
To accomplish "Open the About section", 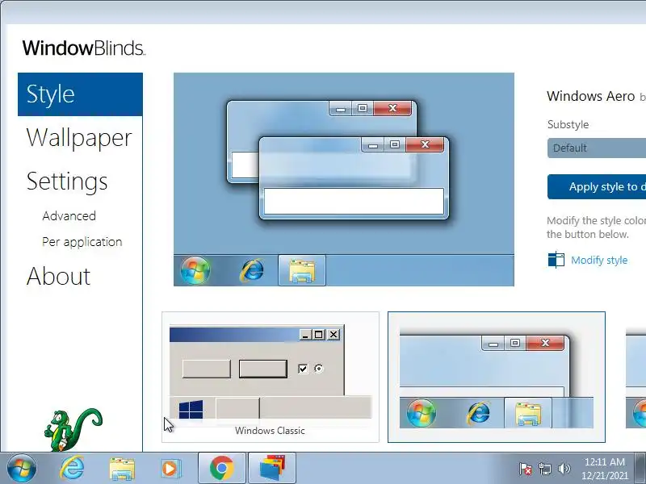I will (x=58, y=276).
